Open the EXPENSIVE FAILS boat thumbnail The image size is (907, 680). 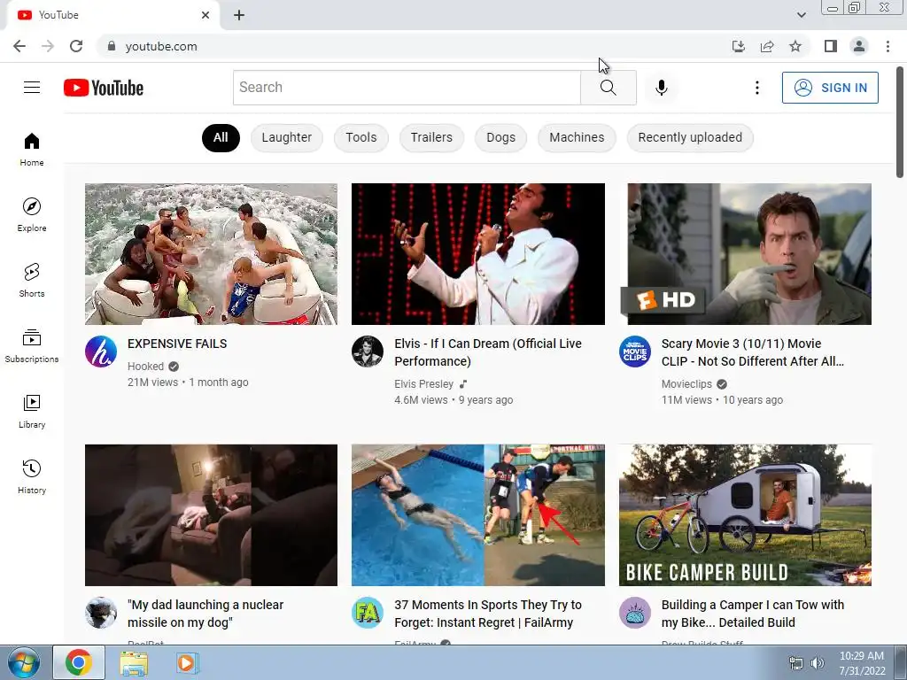pyautogui.click(x=211, y=254)
